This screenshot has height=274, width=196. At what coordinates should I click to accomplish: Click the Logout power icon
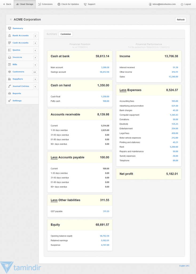coord(182,4)
